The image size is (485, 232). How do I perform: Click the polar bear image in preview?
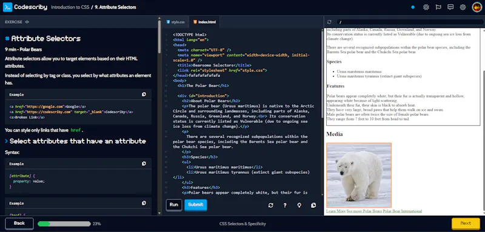359,175
